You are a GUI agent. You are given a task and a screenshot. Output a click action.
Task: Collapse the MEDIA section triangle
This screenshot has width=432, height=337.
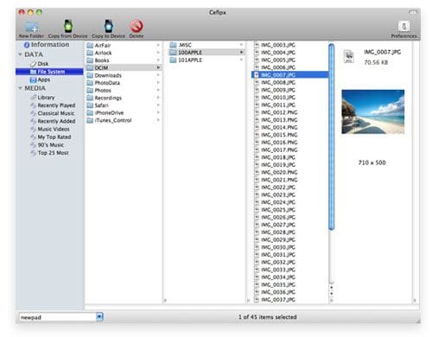[20, 88]
